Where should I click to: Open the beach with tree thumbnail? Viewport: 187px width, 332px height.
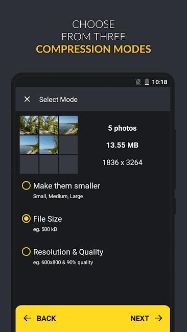pyautogui.click(x=49, y=145)
